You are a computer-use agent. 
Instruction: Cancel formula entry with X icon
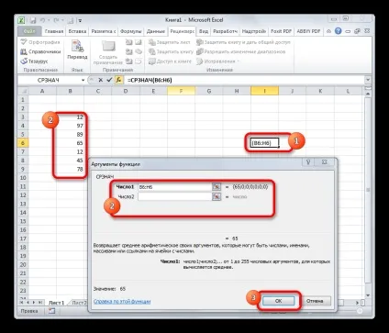tap(100, 80)
